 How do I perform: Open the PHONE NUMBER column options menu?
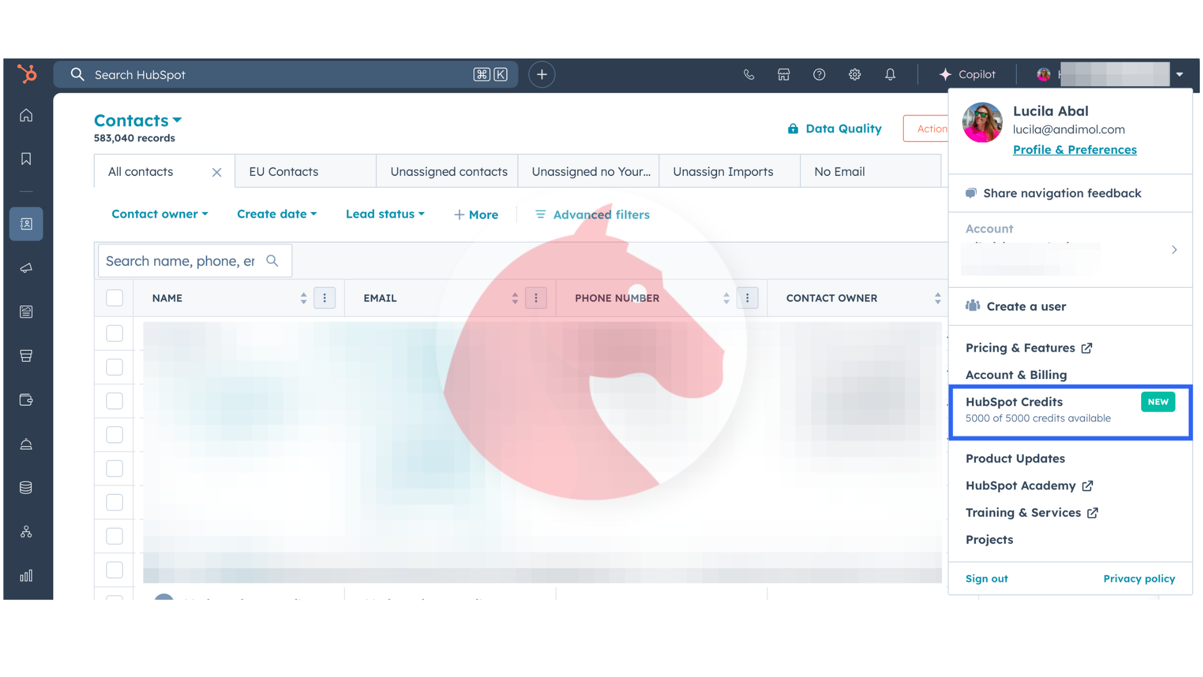(x=747, y=298)
